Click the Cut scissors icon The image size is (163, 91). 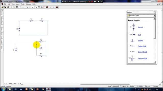[x=11, y=7]
